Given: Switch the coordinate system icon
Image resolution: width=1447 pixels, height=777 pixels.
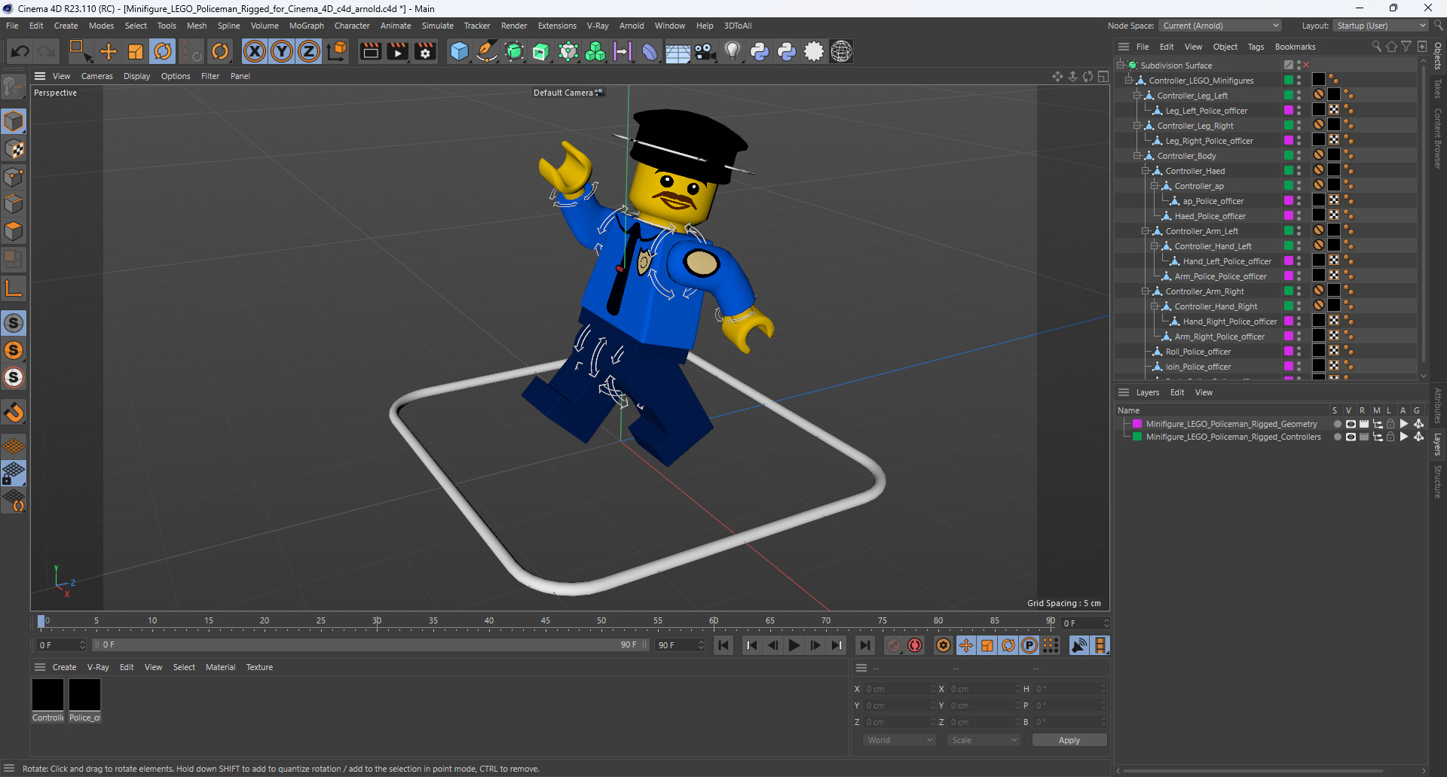Looking at the screenshot, I should click(x=338, y=51).
